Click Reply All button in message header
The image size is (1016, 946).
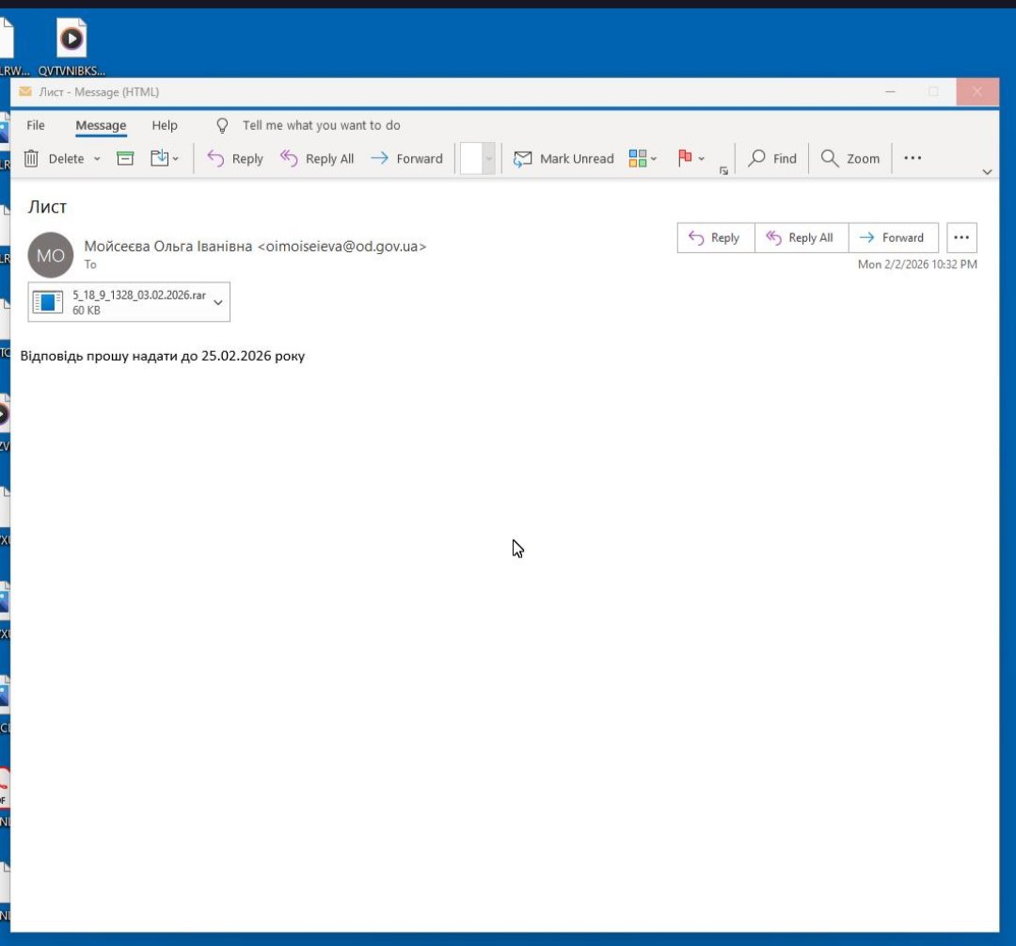pos(802,238)
